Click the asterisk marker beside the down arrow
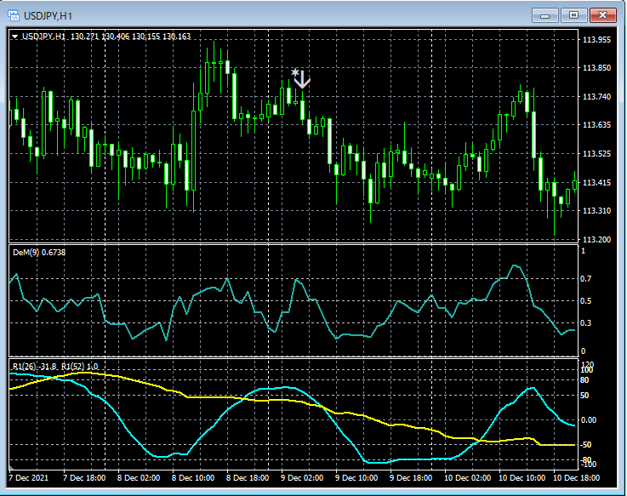This screenshot has height=496, width=627. point(294,72)
